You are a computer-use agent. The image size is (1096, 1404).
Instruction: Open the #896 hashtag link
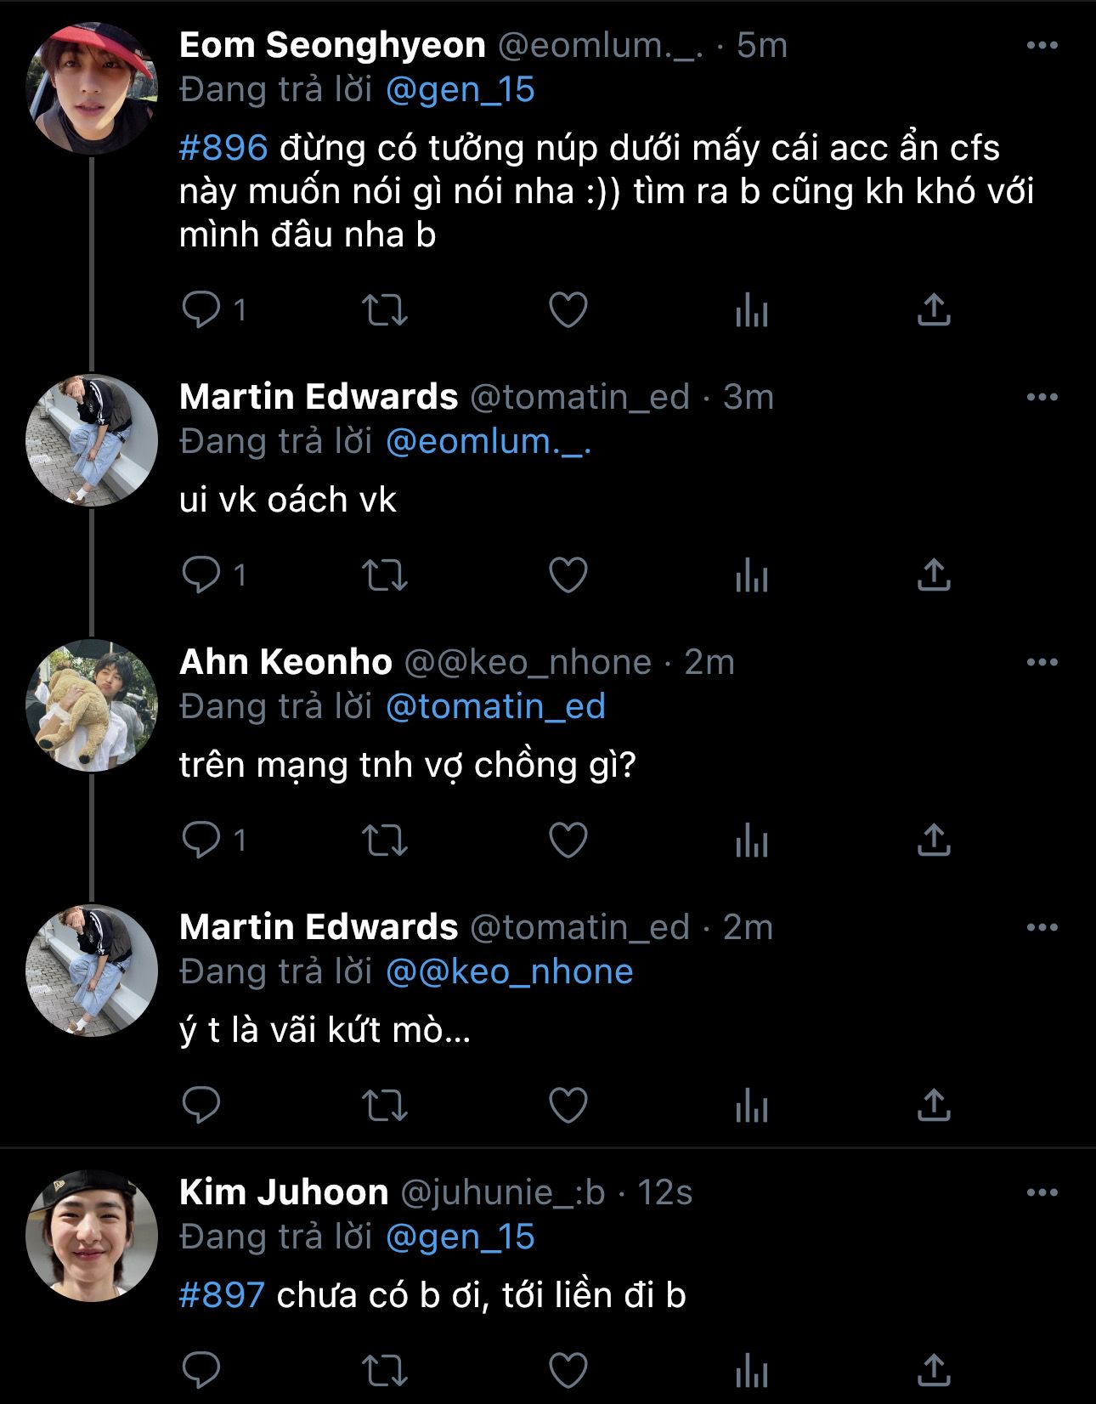[x=223, y=149]
